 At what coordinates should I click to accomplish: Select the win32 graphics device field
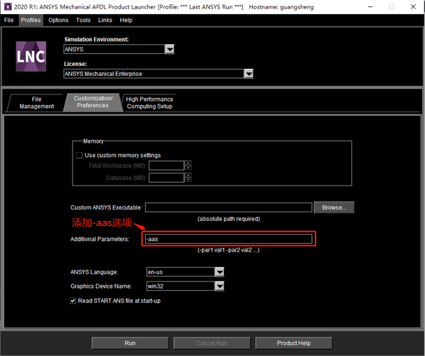pos(181,286)
